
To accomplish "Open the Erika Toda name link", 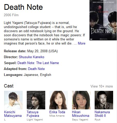I will coord(57,112).
